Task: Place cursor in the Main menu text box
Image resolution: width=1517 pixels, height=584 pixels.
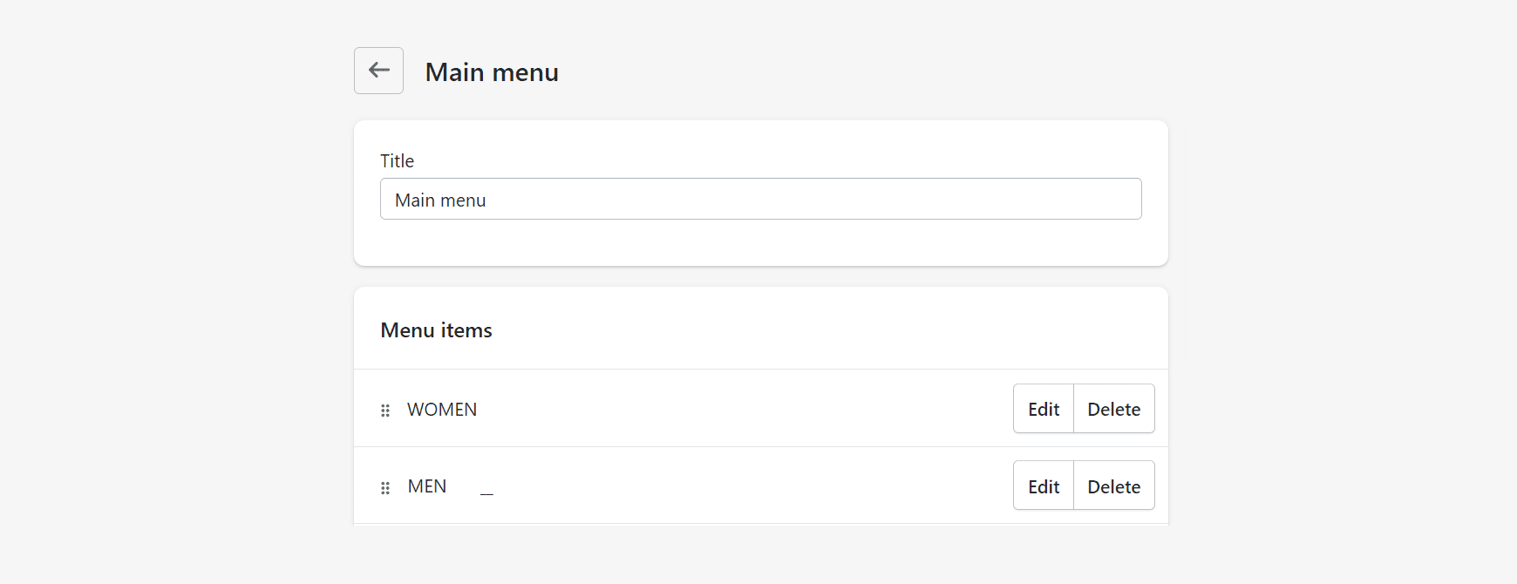Action: click(760, 200)
